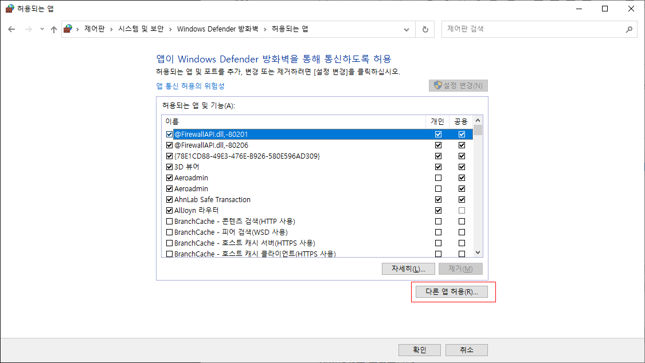
Task: Click the title bar firewall icon
Action: click(x=10, y=8)
